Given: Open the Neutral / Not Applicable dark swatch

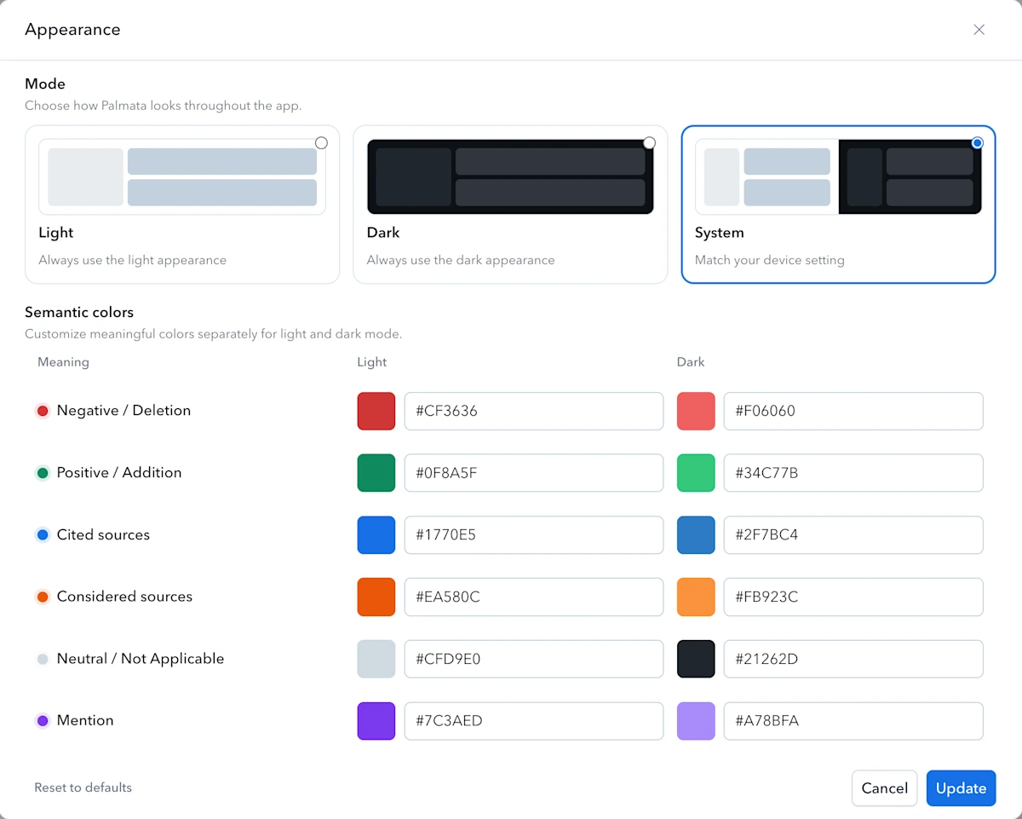Looking at the screenshot, I should (x=696, y=659).
